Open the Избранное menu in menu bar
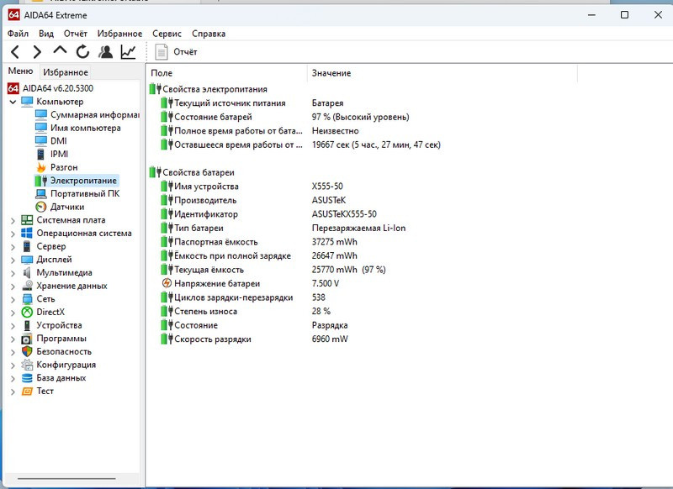 click(x=119, y=34)
